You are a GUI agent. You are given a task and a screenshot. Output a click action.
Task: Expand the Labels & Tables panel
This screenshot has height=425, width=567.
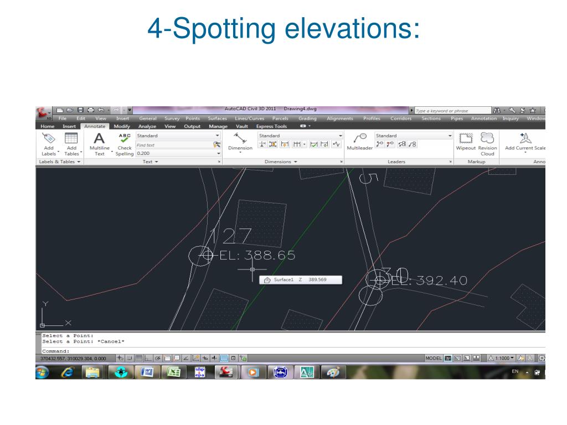point(60,162)
